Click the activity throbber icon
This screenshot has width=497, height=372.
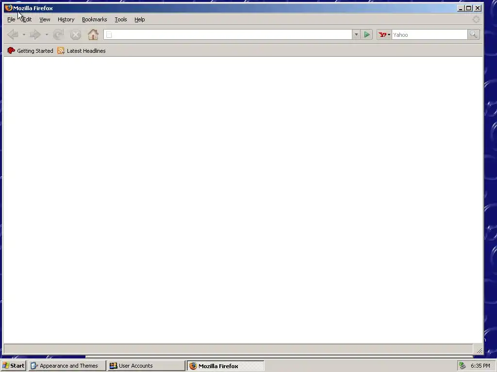pos(476,19)
